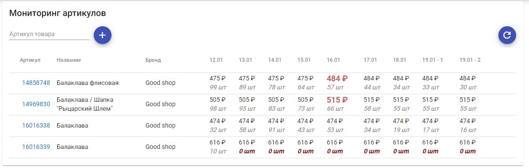The height and width of the screenshot is (168, 529).
Task: Select the 16.01 date column header
Action: tap(333, 60)
